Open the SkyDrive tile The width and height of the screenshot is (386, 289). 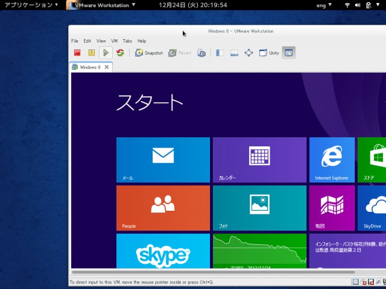point(372,208)
